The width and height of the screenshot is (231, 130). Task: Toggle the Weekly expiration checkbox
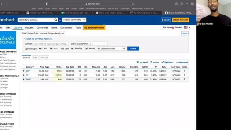87,48
